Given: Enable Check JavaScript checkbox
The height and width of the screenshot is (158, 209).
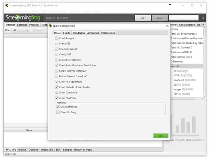Looking at the screenshot, I should [x=57, y=49].
